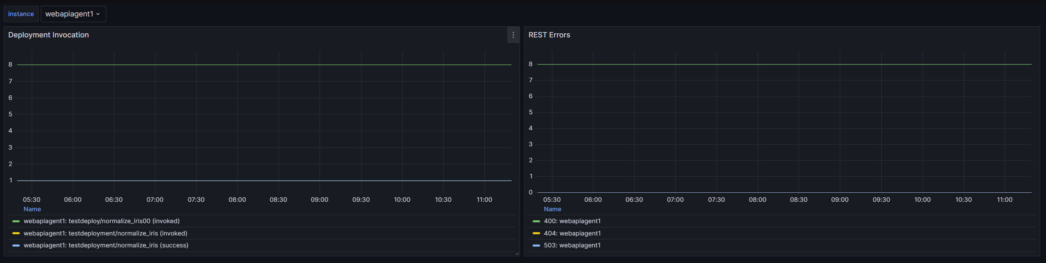The height and width of the screenshot is (263, 1046).
Task: Expand the webapiagent1 instance dropdown
Action: pyautogui.click(x=73, y=14)
